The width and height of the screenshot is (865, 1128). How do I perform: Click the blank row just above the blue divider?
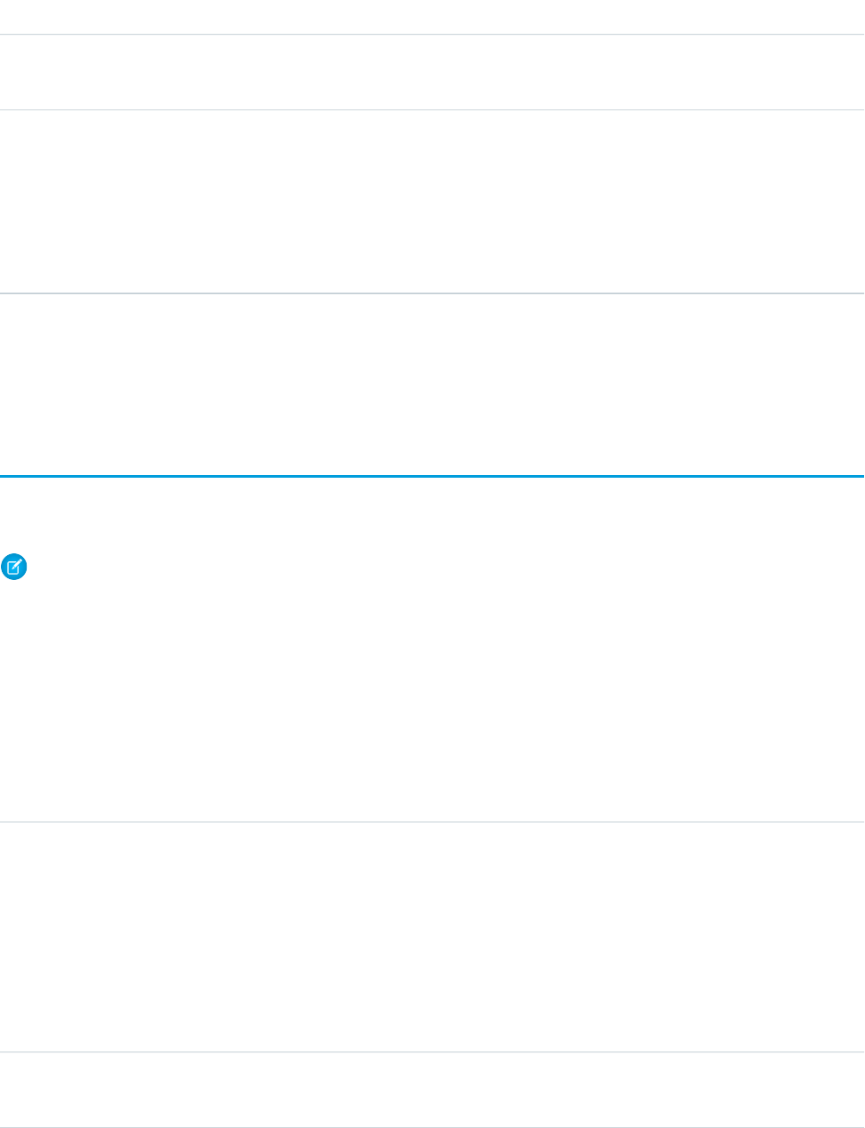(x=432, y=385)
